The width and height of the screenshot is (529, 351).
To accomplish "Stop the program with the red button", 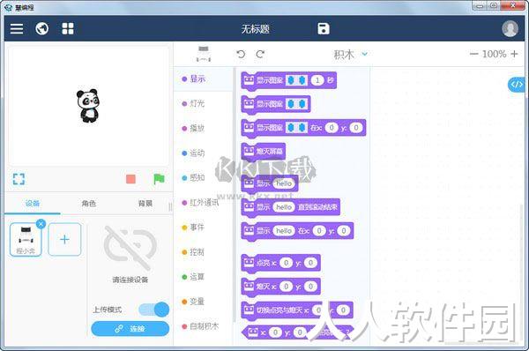I will pyautogui.click(x=130, y=179).
